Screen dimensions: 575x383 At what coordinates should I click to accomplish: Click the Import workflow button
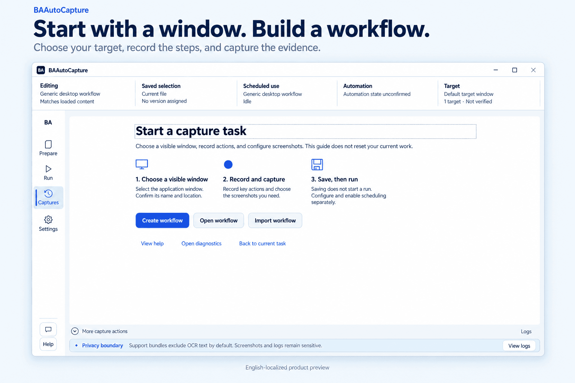(275, 220)
